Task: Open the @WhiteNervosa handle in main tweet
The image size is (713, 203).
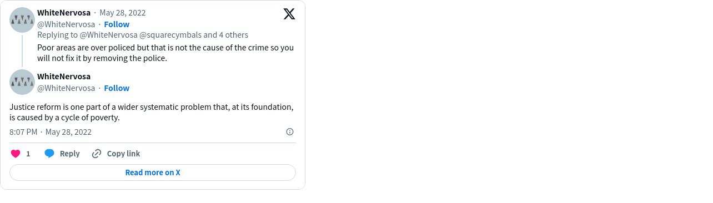Action: tap(66, 88)
